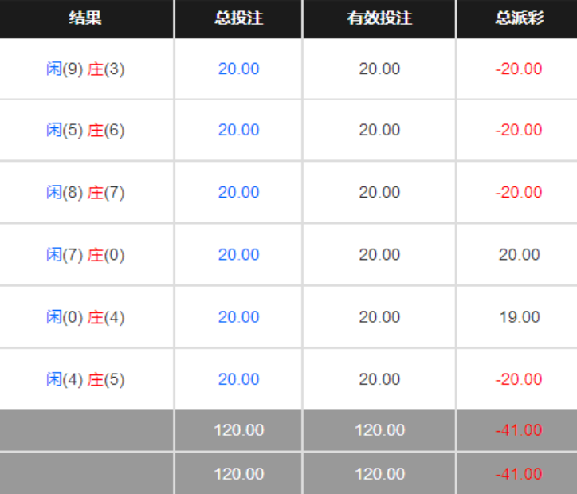Open blue 20.00 bet link for 闲(7) 庄(0)
This screenshot has width=577, height=494.
tap(238, 254)
